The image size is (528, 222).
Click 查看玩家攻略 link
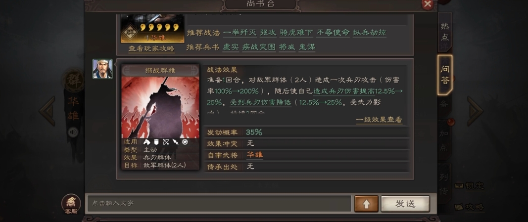tap(151, 48)
